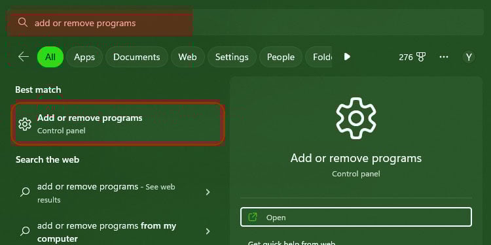This screenshot has width=491, height=245.
Task: Expand chevron for 'from my computer' suggestion
Action: point(208,231)
